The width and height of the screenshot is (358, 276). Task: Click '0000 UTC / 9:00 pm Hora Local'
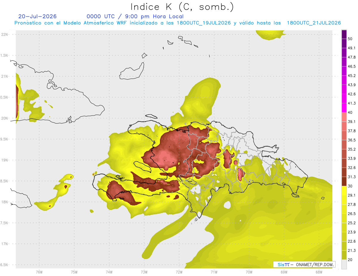tap(135, 16)
